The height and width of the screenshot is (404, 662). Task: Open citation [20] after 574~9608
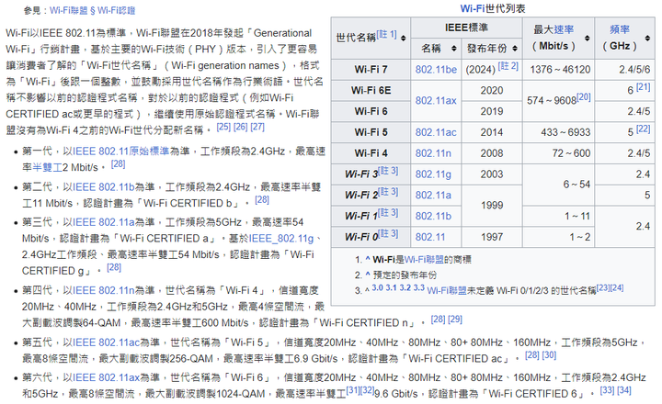584,97
